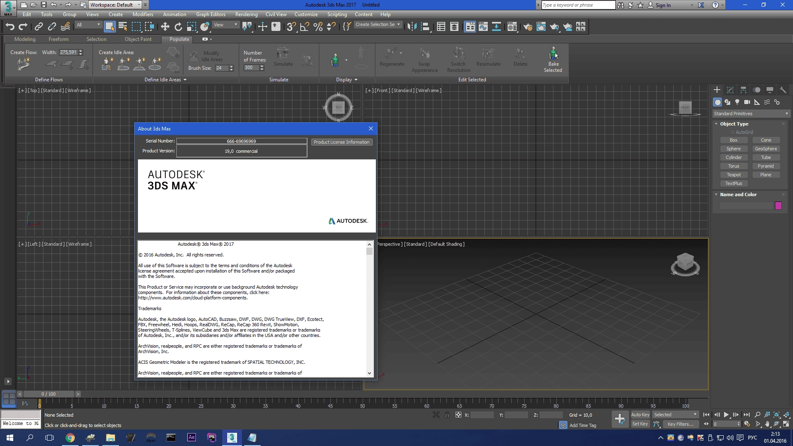The height and width of the screenshot is (446, 793).
Task: Choose the Select and Move tool
Action: 165,27
